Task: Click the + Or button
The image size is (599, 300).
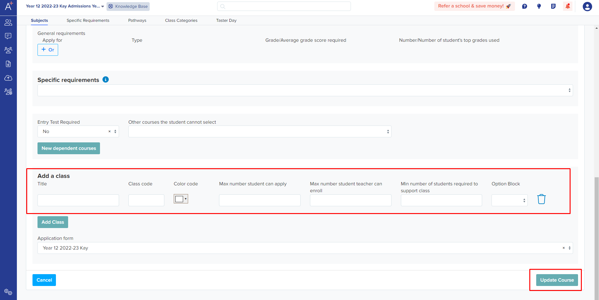Action: coord(48,50)
